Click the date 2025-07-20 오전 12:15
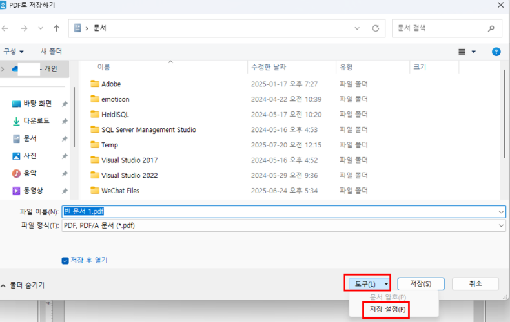 click(x=286, y=145)
